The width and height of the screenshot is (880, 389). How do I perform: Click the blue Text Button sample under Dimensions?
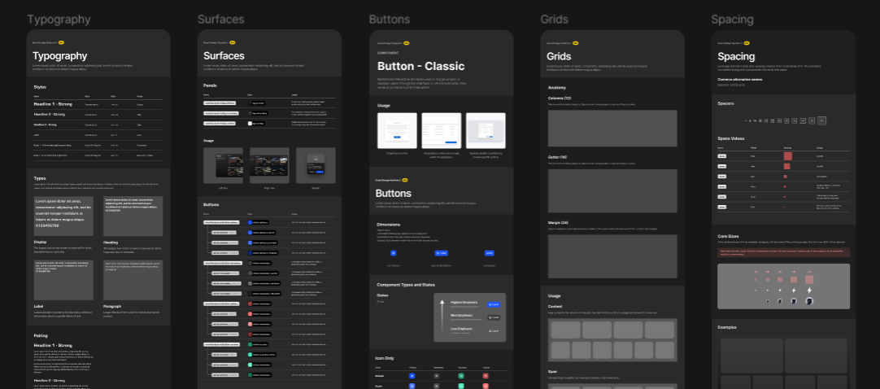click(490, 253)
